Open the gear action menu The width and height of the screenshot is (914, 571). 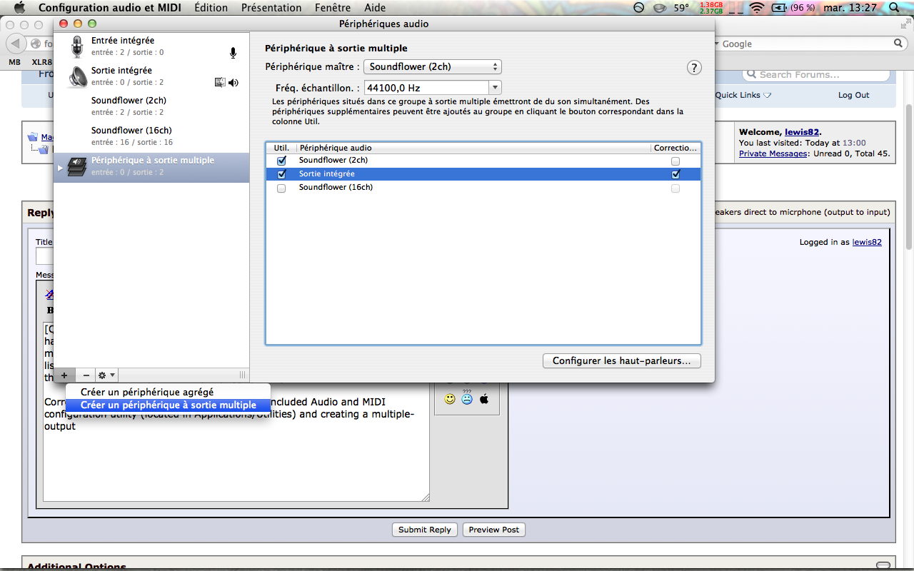(x=106, y=375)
